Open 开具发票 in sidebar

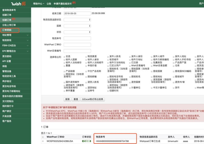[x=15, y=116]
